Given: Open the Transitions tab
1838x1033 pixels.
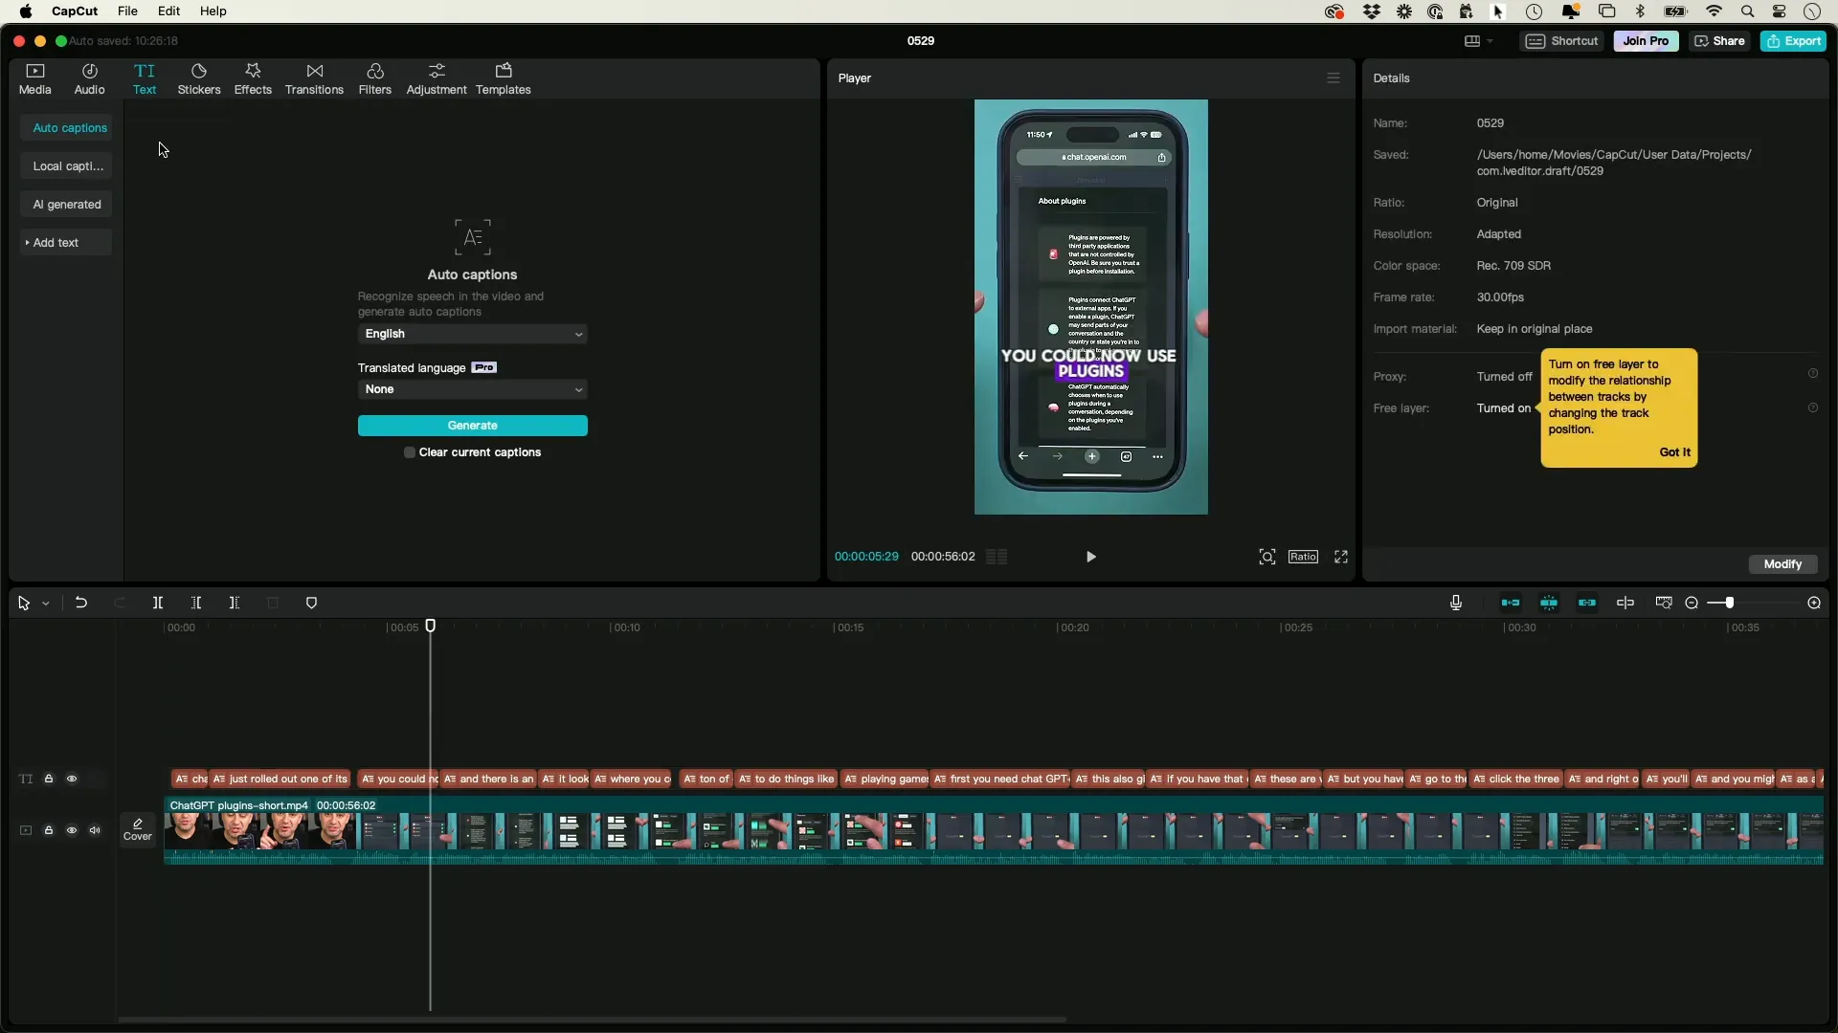Looking at the screenshot, I should click(x=314, y=79).
